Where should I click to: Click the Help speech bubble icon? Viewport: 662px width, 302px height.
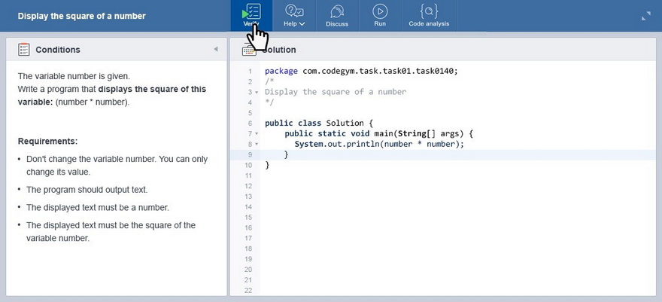(x=294, y=11)
